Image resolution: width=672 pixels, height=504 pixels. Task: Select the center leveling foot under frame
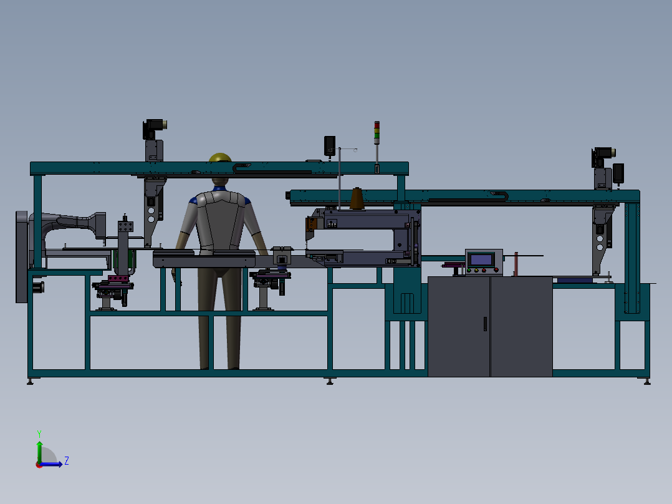(330, 381)
